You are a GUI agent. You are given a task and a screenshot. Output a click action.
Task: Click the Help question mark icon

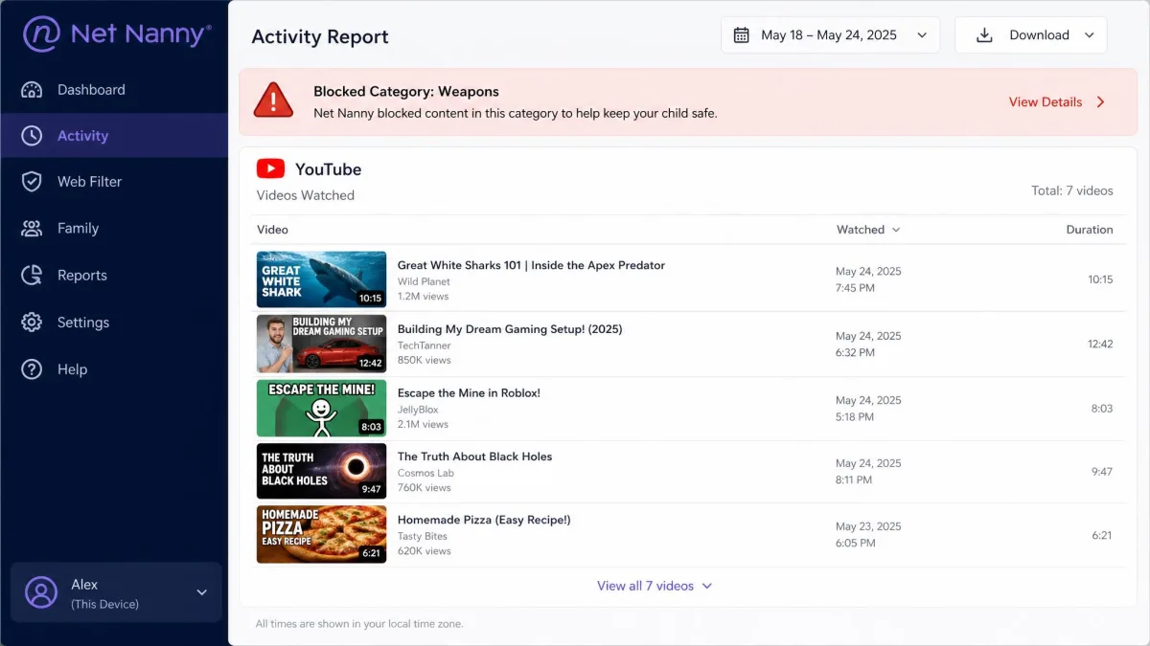pos(32,369)
